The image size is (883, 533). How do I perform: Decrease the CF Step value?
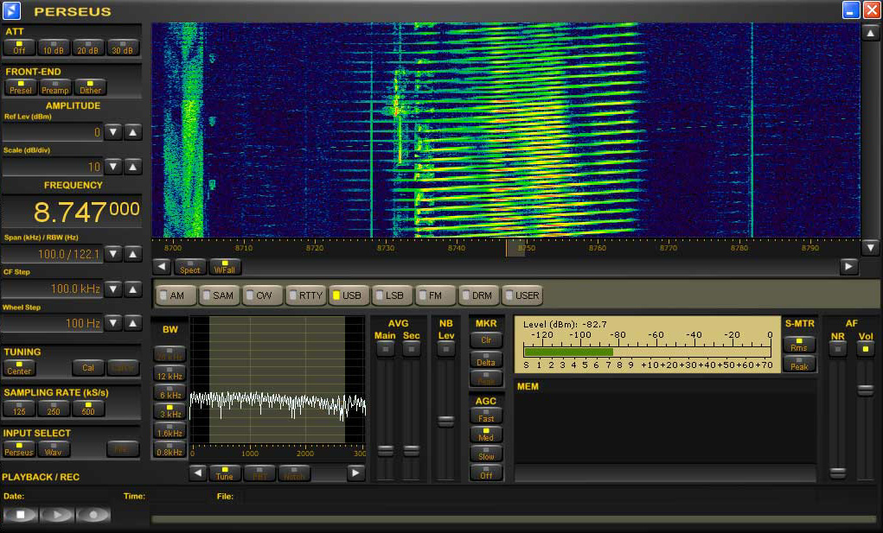(113, 289)
